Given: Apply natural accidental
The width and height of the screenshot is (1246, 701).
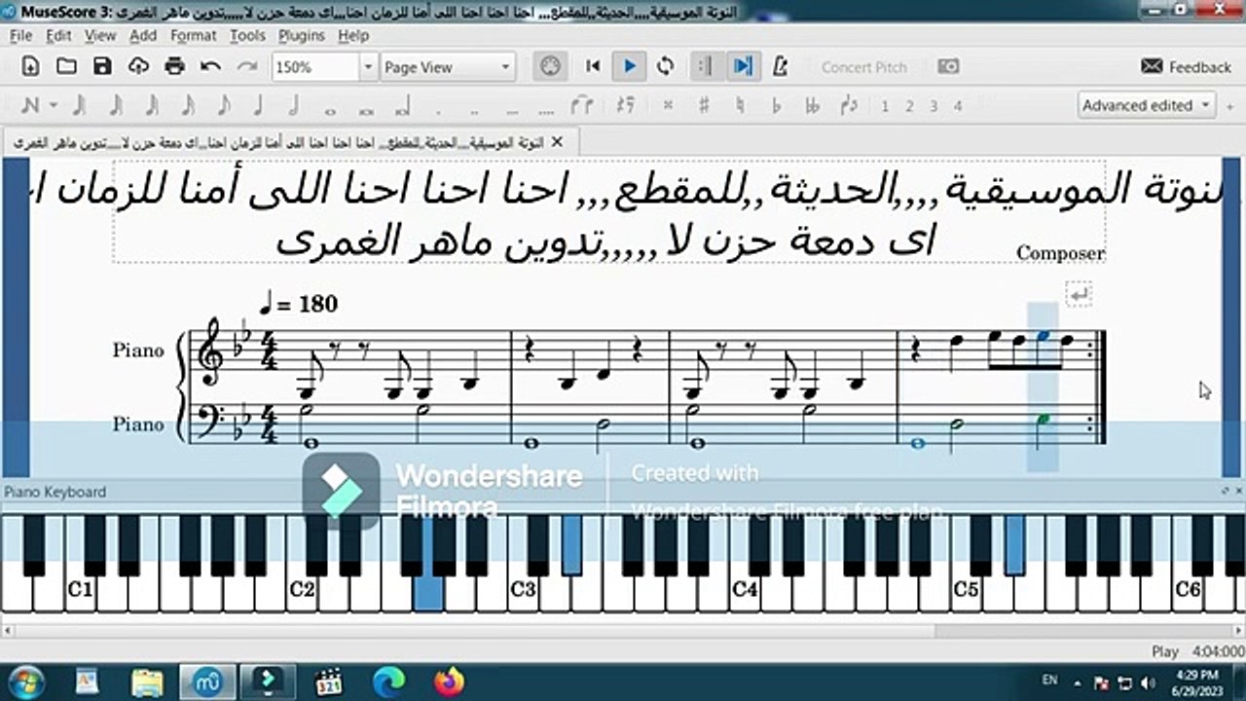Looking at the screenshot, I should click(x=740, y=105).
